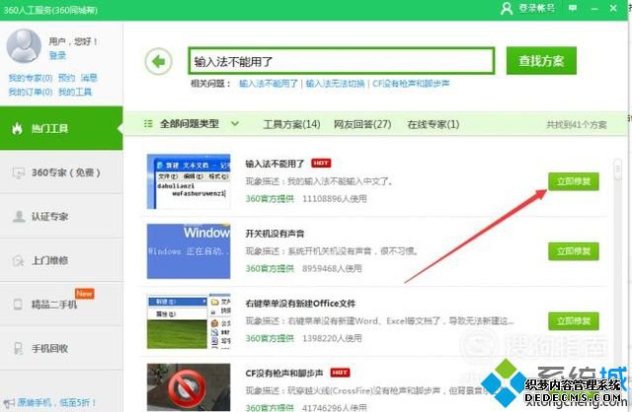The height and width of the screenshot is (412, 632).
Task: Switch to 在线专家(1) tab
Action: pos(434,124)
